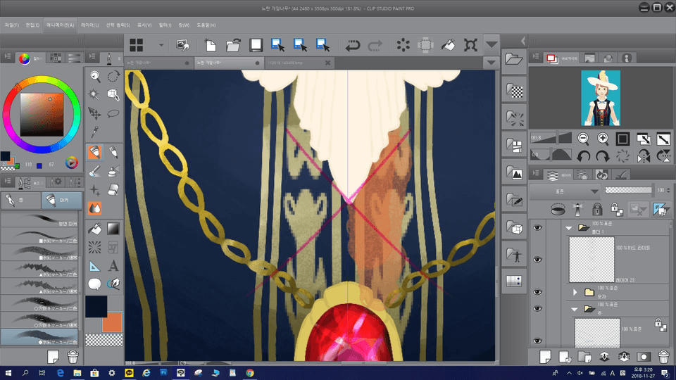The height and width of the screenshot is (380, 676).
Task: Open the blending mode 표준 dropdown
Action: (564, 191)
